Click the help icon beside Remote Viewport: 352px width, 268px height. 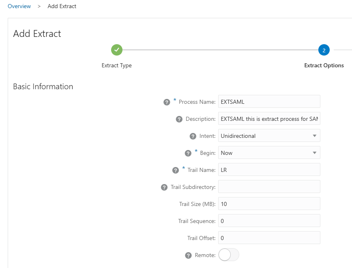[x=189, y=255]
